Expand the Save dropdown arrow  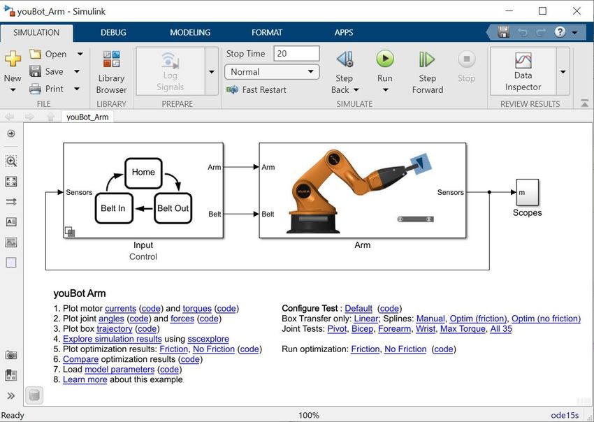click(x=77, y=71)
